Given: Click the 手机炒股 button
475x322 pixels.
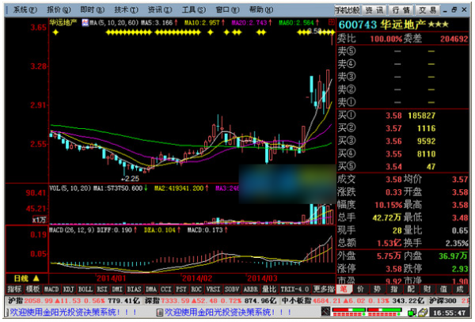Looking at the screenshot, I should pyautogui.click(x=348, y=9).
